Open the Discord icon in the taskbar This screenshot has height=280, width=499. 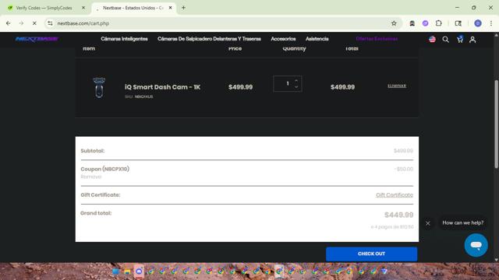139,271
